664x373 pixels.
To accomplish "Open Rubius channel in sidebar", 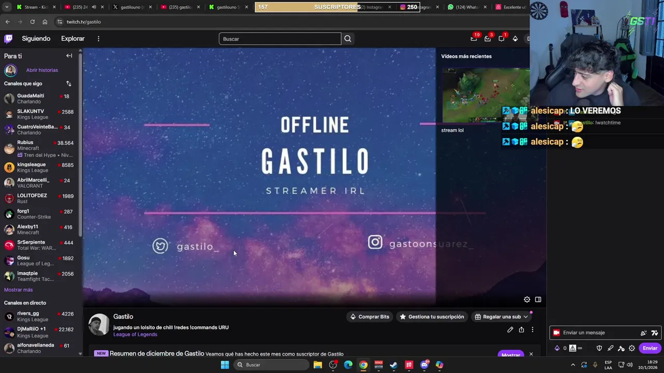I will coord(41,148).
